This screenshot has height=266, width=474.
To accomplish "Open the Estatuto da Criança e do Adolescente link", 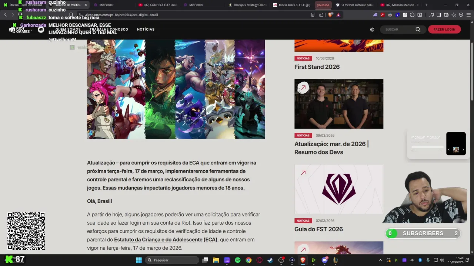I will pyautogui.click(x=166, y=240).
